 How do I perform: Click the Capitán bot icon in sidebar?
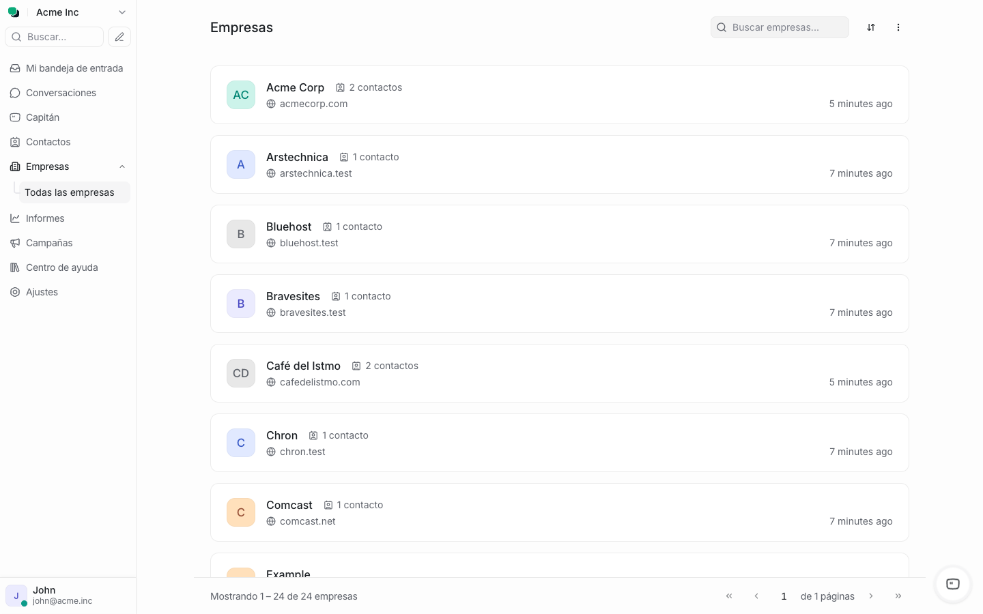coord(15,117)
